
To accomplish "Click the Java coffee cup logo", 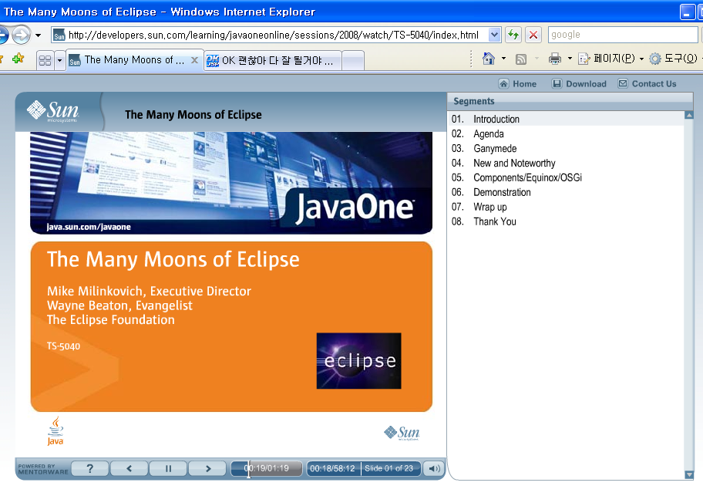I will pos(55,430).
